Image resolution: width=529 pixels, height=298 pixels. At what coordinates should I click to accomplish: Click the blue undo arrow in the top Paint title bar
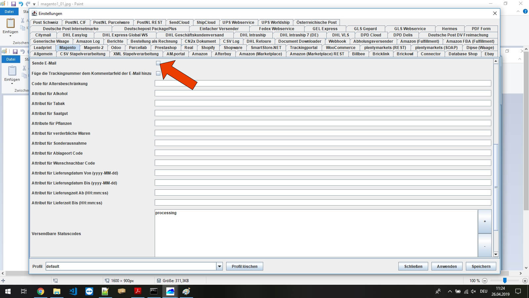tap(21, 4)
